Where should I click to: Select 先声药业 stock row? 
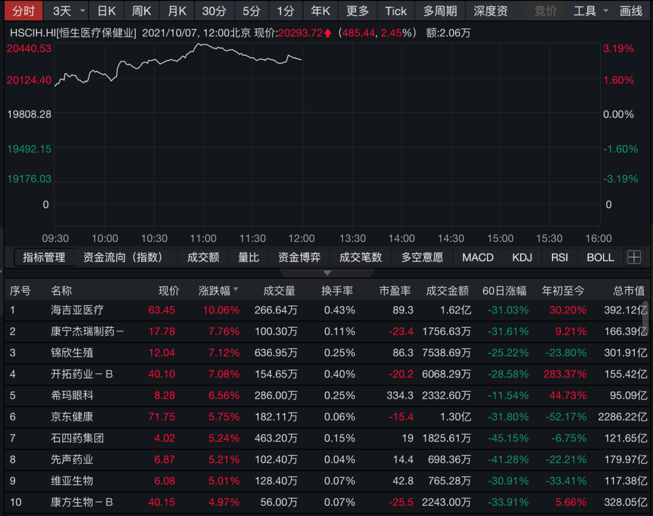click(326, 459)
